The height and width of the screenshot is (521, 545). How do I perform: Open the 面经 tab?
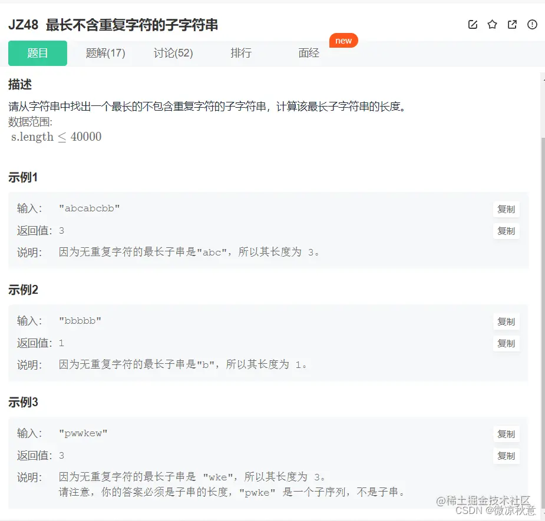309,53
